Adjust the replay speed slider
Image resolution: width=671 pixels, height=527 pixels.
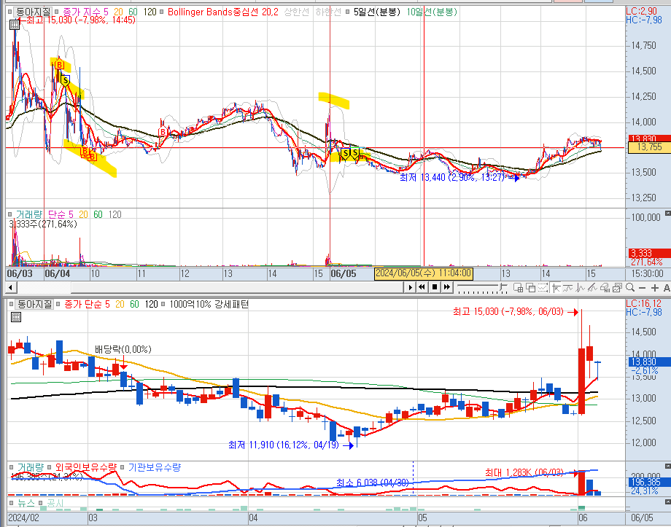click(482, 288)
